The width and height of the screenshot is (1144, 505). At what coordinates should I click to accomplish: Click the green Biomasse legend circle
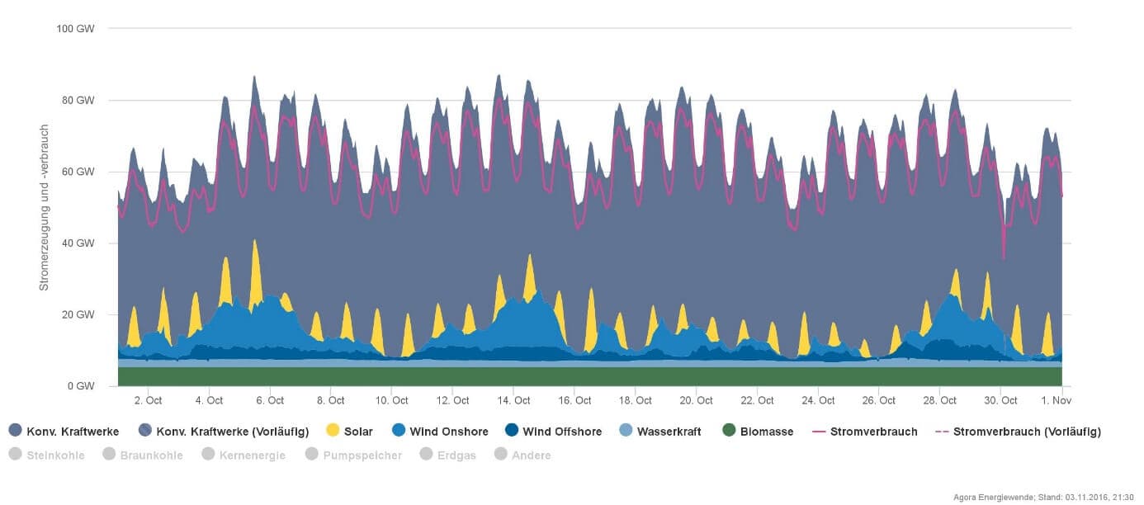[729, 431]
